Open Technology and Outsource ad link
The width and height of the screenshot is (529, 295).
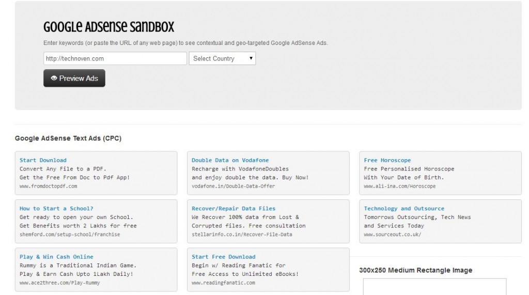pyautogui.click(x=403, y=208)
